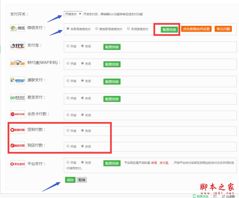239x198 pixels.
Task: Select 本账号微信支付 radio option
Action: [x=68, y=29]
